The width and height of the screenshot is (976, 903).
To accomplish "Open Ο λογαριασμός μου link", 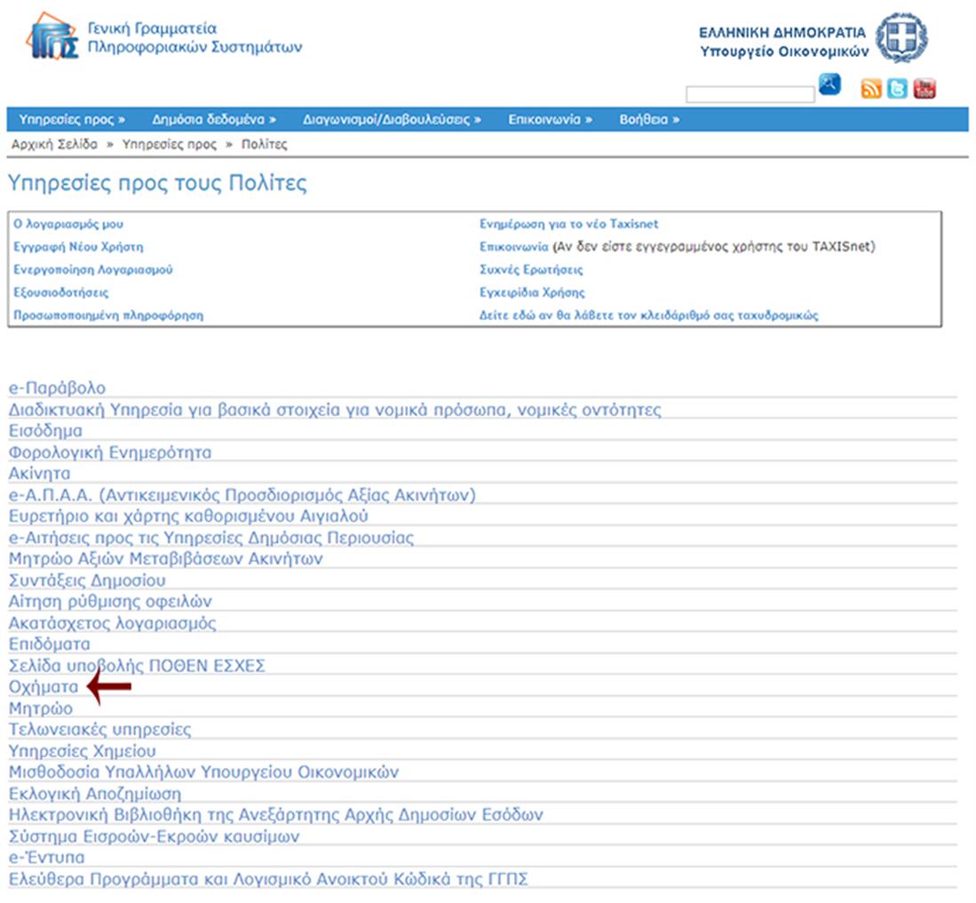I will (62, 224).
